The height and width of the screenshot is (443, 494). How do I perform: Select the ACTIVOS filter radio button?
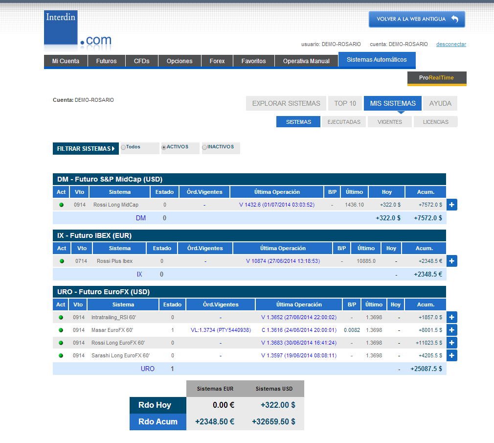coord(164,147)
